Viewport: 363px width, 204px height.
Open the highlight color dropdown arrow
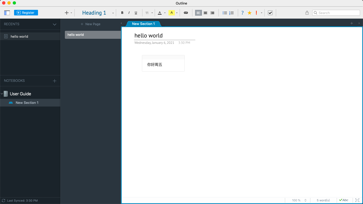coord(177,13)
